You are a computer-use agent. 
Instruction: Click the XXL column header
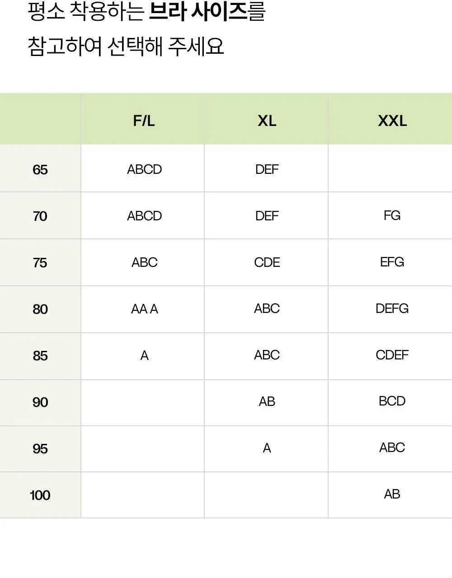392,121
